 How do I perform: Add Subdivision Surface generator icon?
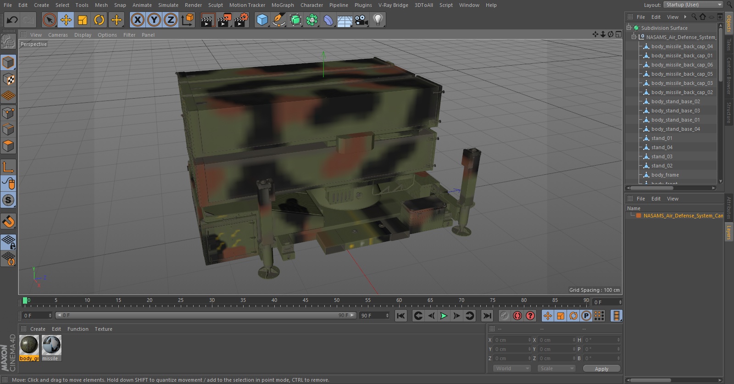click(x=295, y=20)
